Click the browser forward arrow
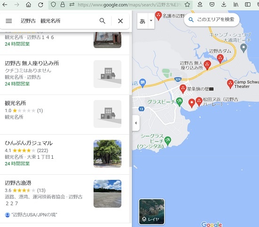 16,4
